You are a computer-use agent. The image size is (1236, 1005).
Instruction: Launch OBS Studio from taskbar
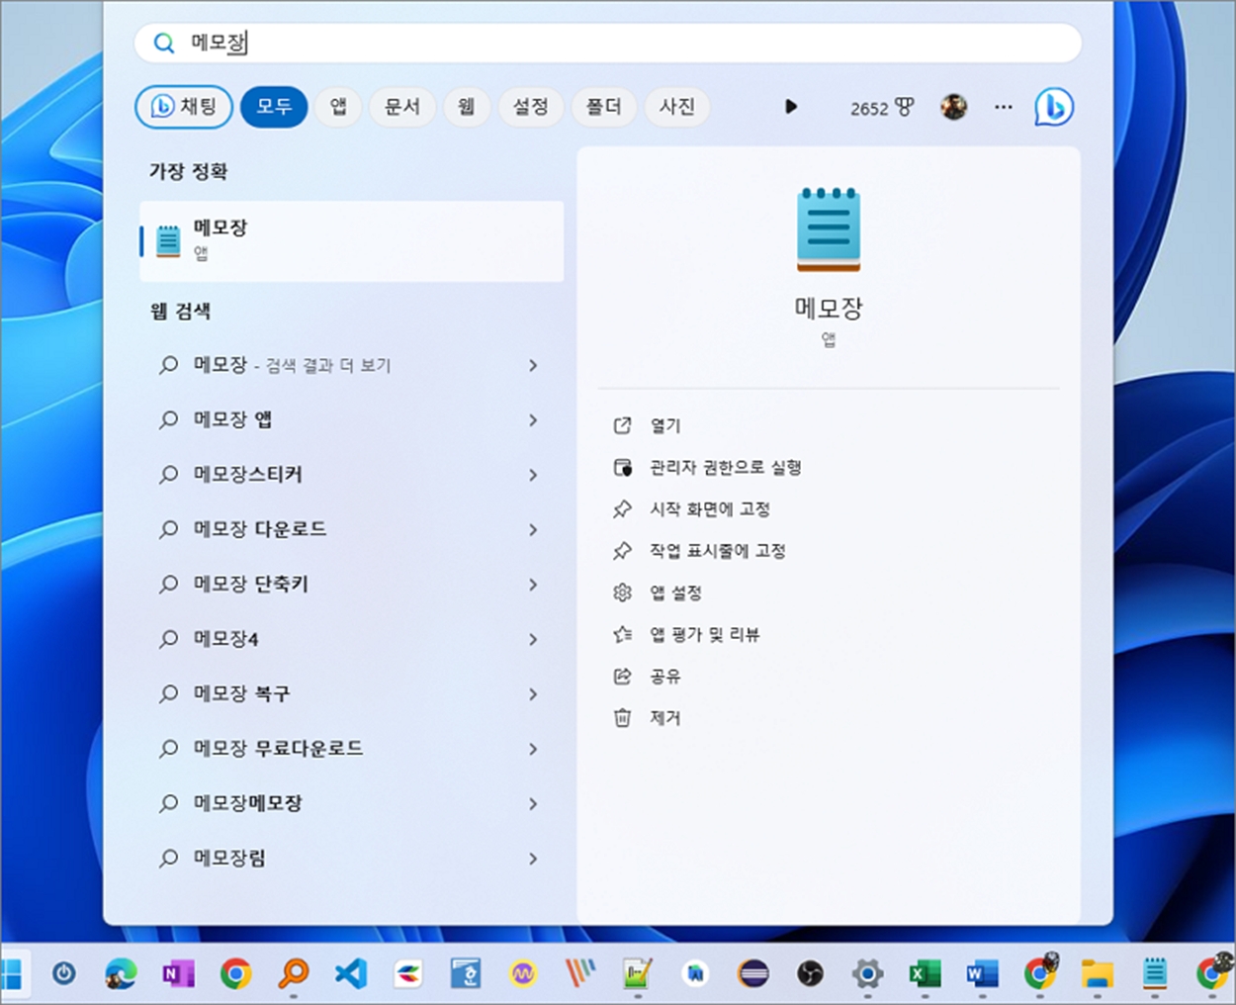coord(811,974)
